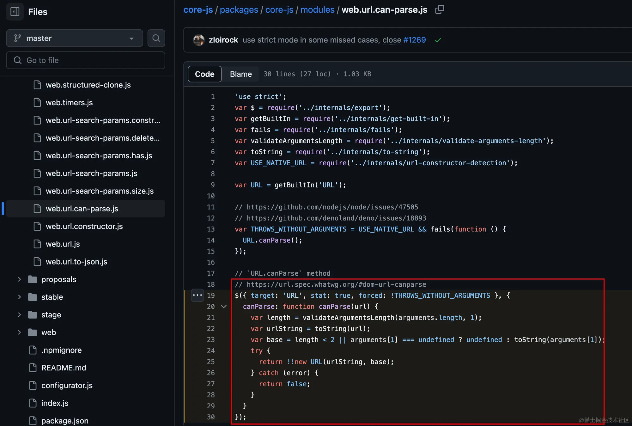Click the search icon beside branch selector
632x426 pixels.
pyautogui.click(x=156, y=38)
